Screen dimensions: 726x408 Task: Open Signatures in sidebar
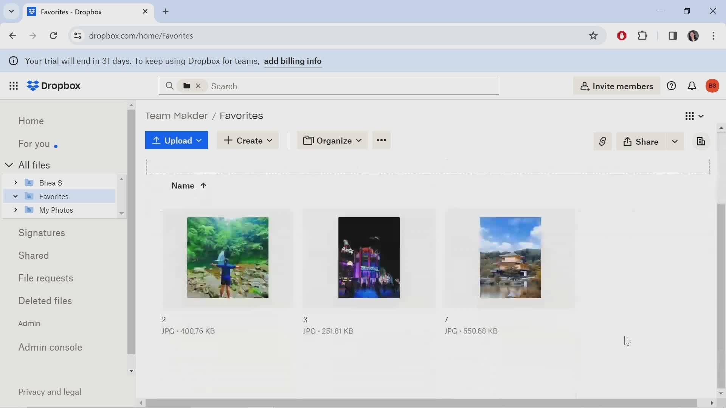42,233
